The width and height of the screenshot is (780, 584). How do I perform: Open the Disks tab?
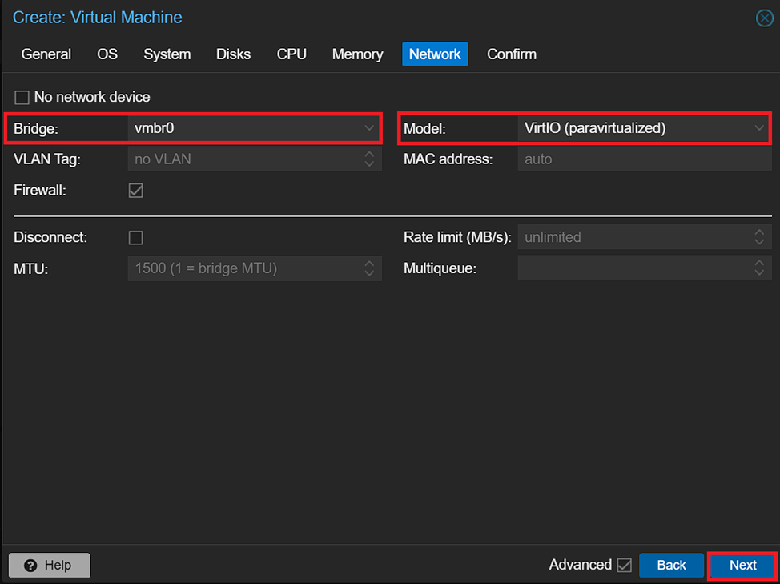click(x=233, y=54)
